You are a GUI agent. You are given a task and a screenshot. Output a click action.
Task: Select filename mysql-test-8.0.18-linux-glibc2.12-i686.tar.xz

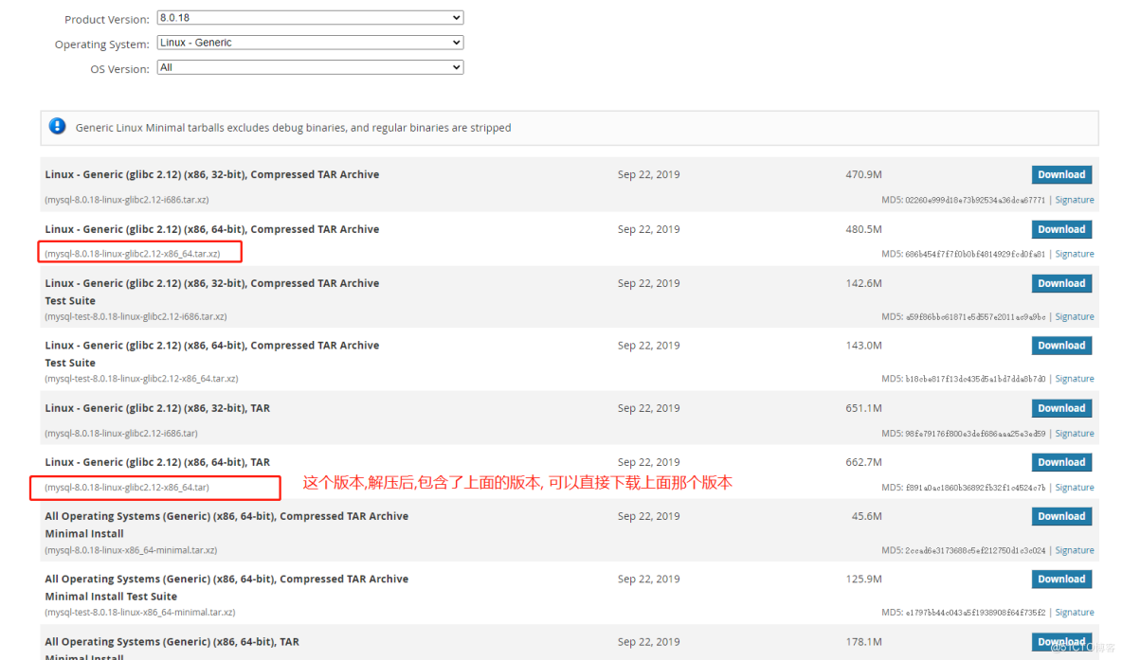(136, 317)
